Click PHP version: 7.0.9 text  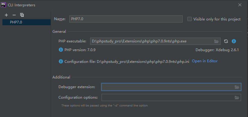click(x=80, y=50)
